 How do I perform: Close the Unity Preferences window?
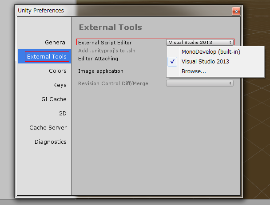coord(236,12)
